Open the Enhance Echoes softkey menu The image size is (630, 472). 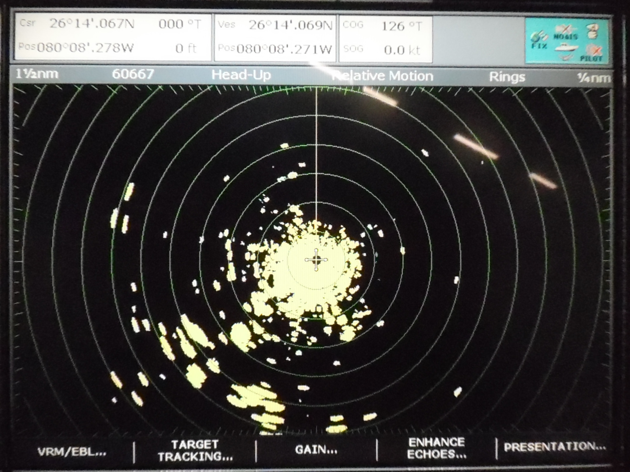pyautogui.click(x=437, y=448)
